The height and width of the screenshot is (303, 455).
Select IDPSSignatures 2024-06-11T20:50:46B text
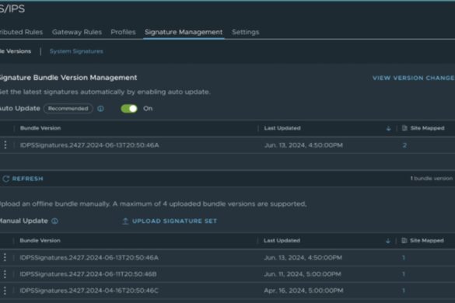(x=88, y=274)
